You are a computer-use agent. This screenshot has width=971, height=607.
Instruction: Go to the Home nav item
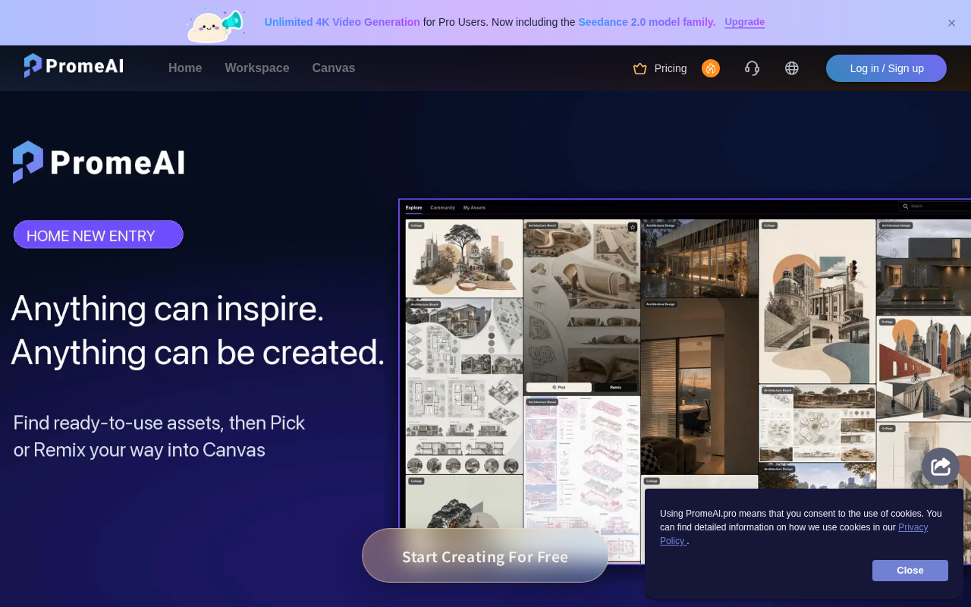click(x=185, y=68)
